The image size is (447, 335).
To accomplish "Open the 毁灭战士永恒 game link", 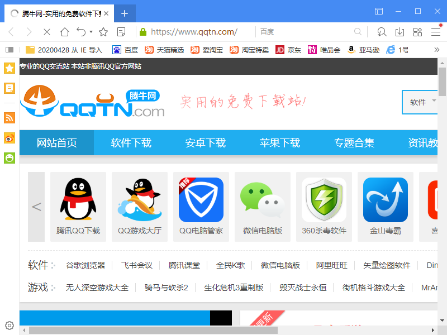I will point(303,288).
